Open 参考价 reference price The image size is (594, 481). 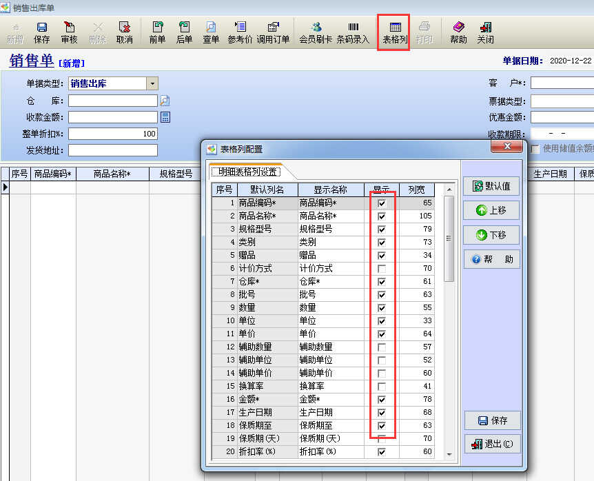pos(240,32)
